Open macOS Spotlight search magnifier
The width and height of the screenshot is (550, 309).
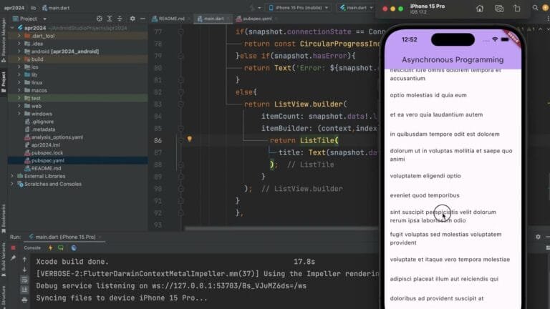click(535, 8)
